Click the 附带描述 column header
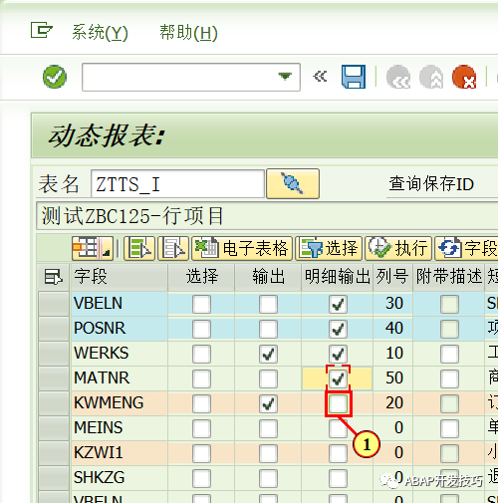 pos(449,277)
